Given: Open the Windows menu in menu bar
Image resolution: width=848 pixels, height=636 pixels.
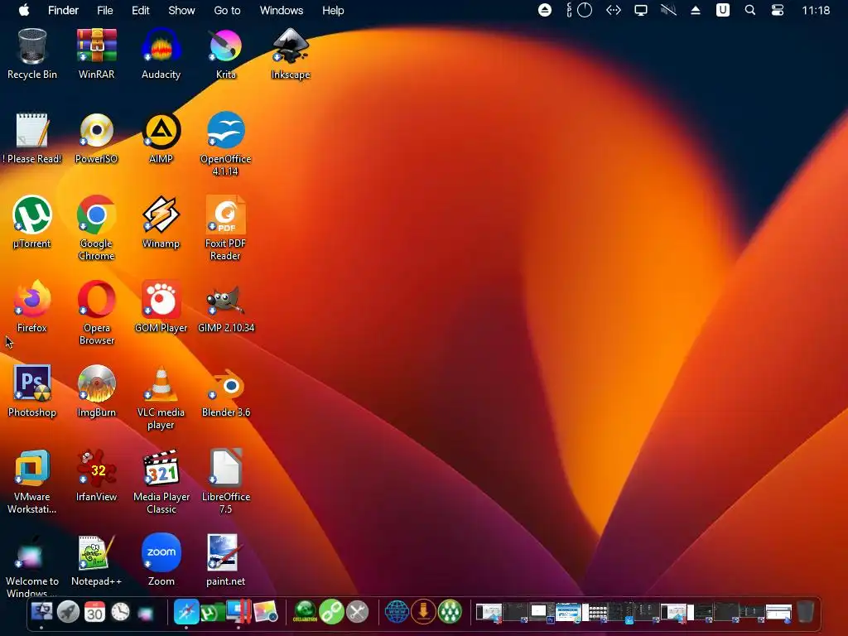Looking at the screenshot, I should [282, 10].
